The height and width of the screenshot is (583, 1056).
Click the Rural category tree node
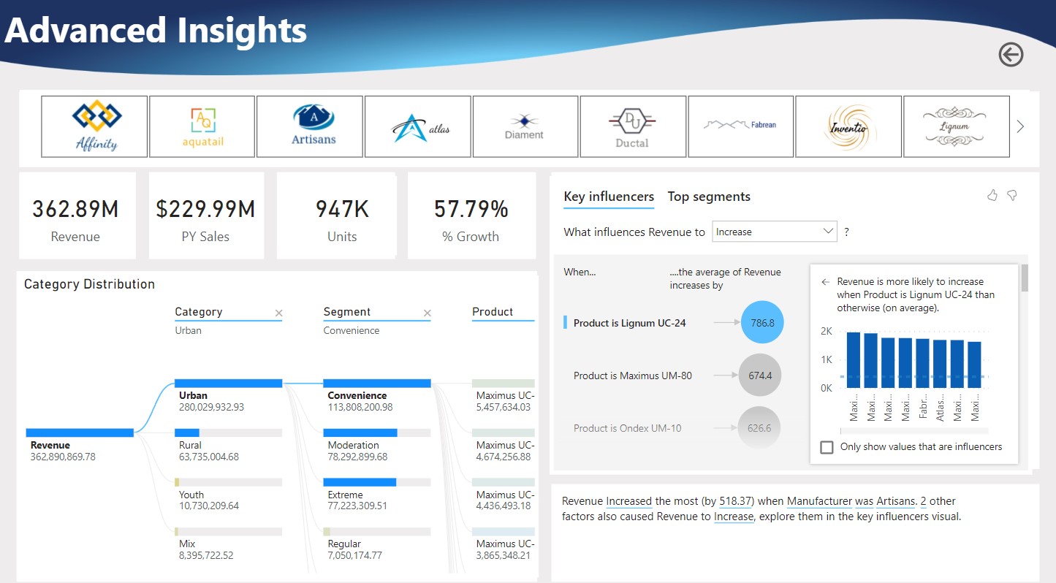[228, 444]
